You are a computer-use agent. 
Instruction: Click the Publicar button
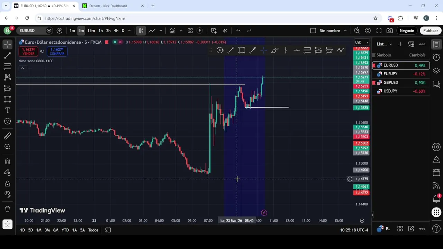click(x=431, y=31)
